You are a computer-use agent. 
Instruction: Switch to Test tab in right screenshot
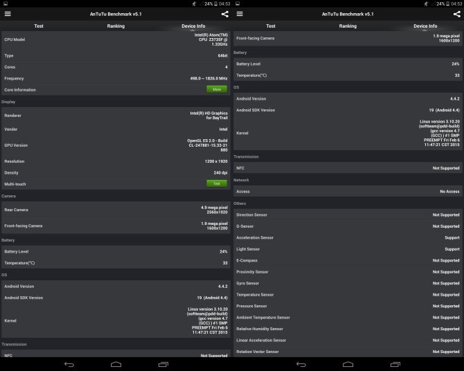(x=271, y=26)
